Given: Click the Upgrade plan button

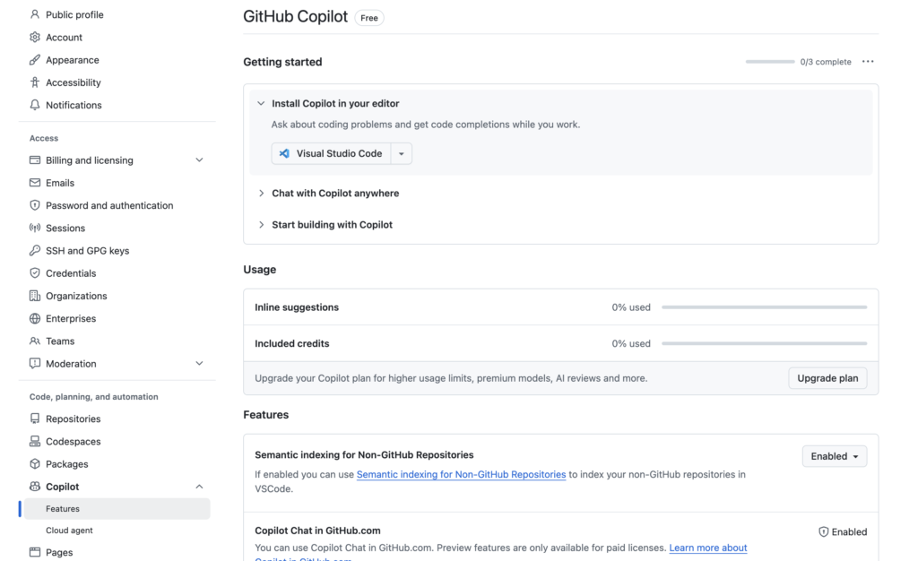Looking at the screenshot, I should coord(827,378).
